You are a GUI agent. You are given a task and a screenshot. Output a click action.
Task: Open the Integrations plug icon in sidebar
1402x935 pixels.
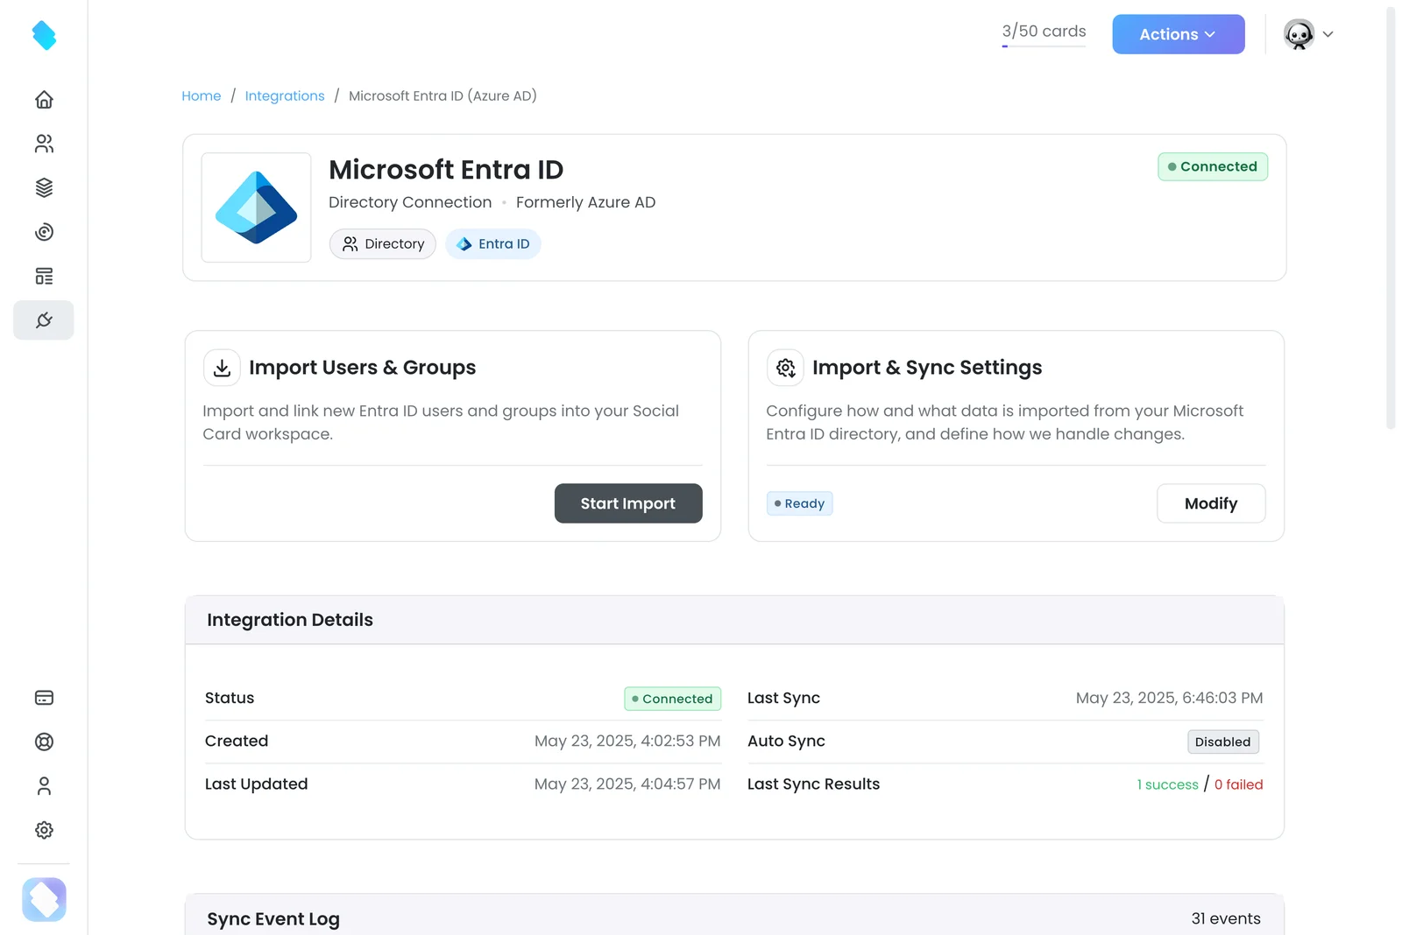click(x=44, y=320)
